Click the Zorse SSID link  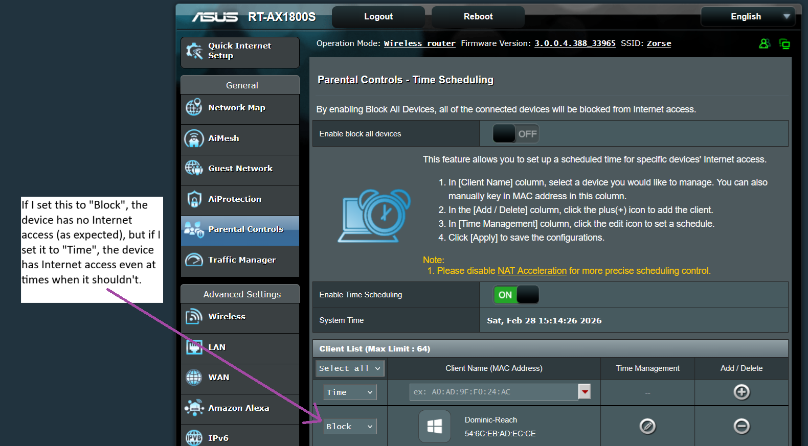point(659,43)
